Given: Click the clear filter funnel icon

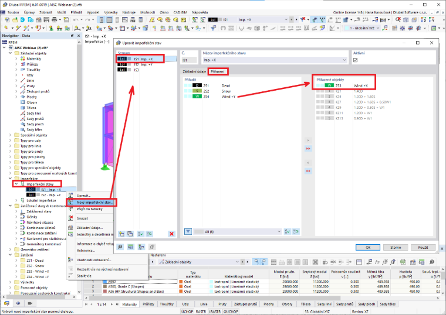Looking at the screenshot, I should pos(303,19).
